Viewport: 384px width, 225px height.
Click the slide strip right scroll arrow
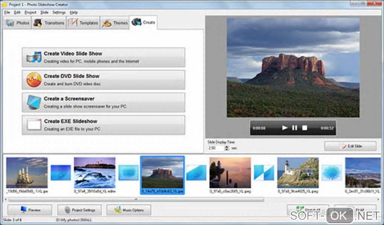click(379, 199)
